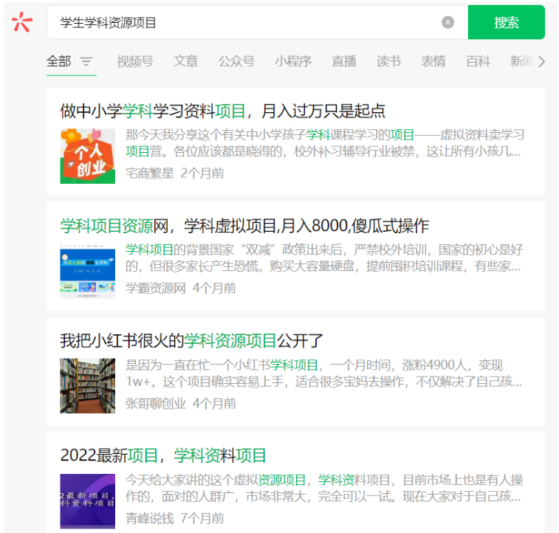The image size is (559, 533).
Task: Open article 做中小学学科学习资料项目
Action: [x=222, y=111]
